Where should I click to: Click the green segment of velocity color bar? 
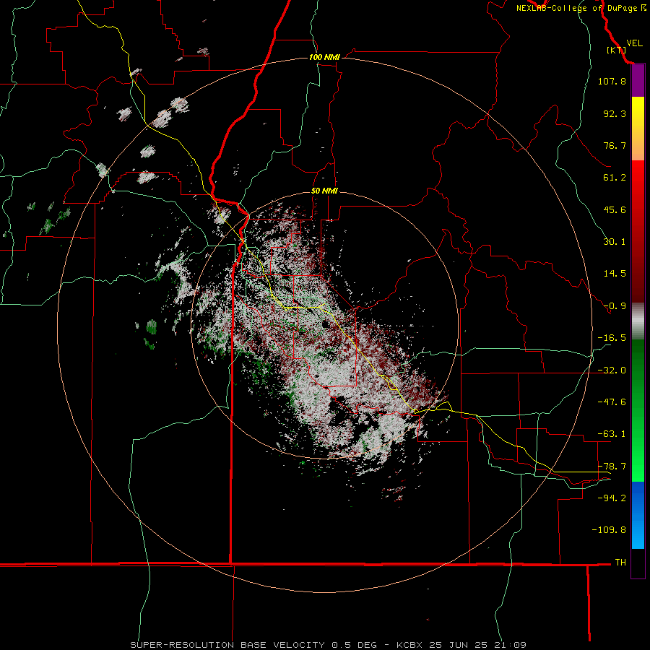point(638,410)
